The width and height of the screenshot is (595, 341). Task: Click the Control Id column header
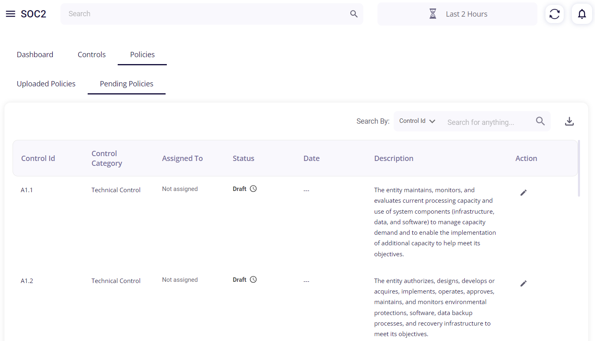38,158
